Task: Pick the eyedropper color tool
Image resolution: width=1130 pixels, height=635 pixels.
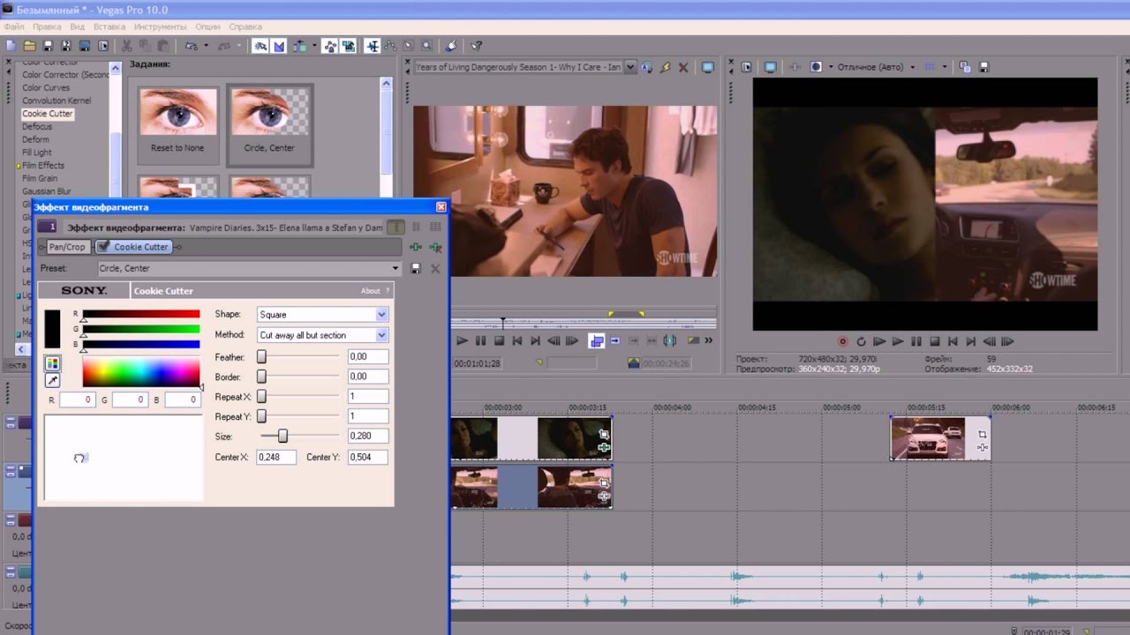Action: [52, 380]
